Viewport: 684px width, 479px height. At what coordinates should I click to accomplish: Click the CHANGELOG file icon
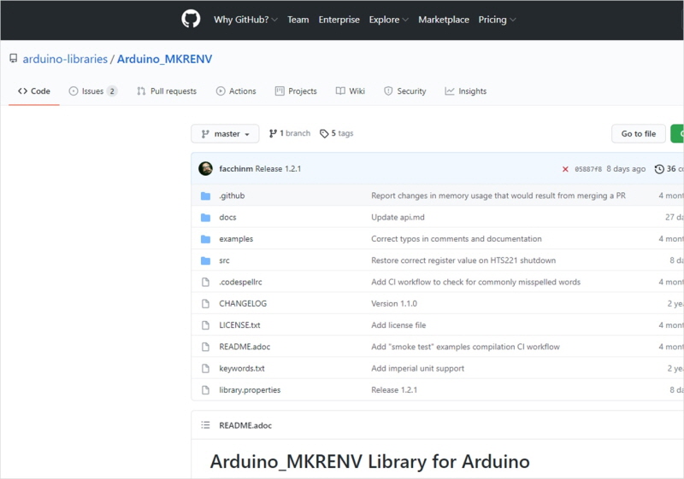coord(205,303)
